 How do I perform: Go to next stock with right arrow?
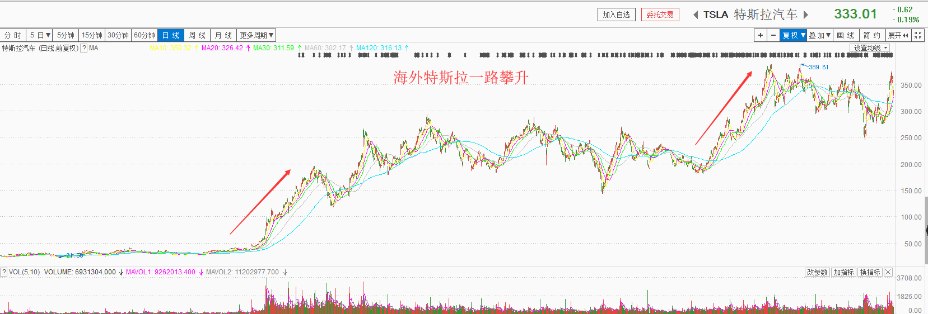(x=806, y=15)
